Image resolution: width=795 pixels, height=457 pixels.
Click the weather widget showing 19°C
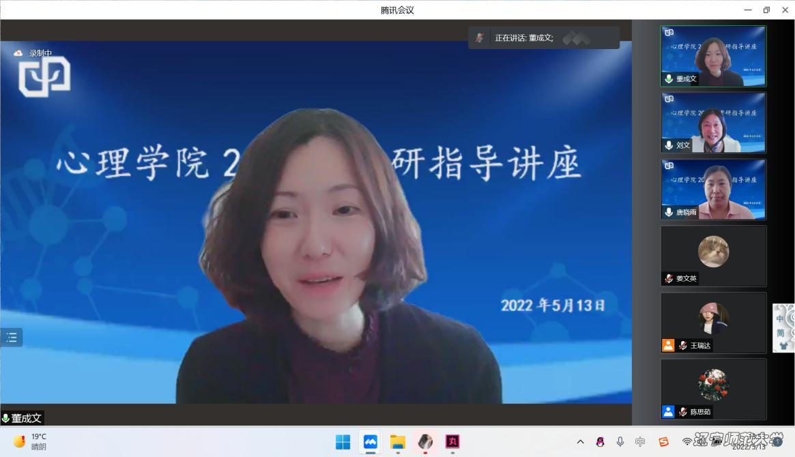point(30,441)
